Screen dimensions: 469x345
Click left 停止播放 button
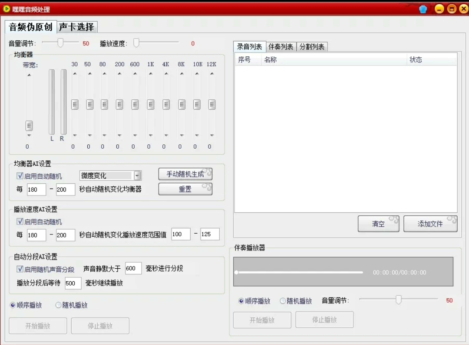pos(100,325)
